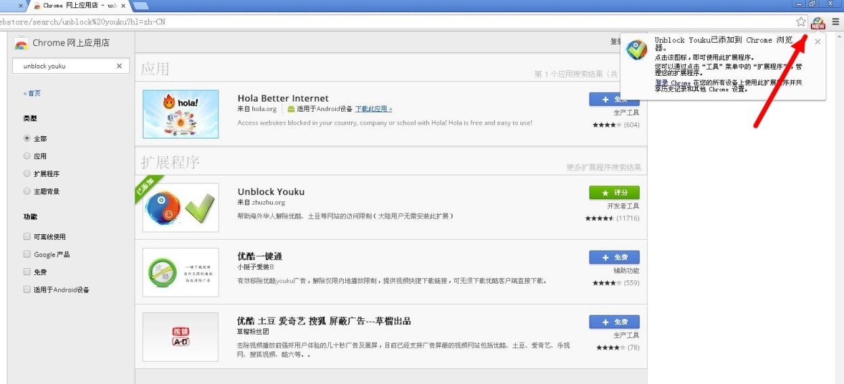This screenshot has height=384, width=844.
Task: Click the Unblock Youku extension toolbar icon
Action: [x=818, y=22]
